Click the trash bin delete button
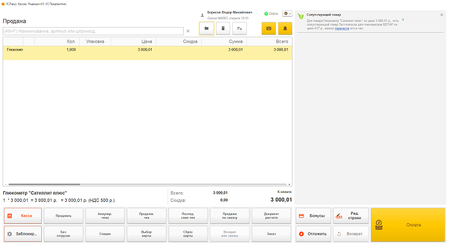 pos(223,28)
